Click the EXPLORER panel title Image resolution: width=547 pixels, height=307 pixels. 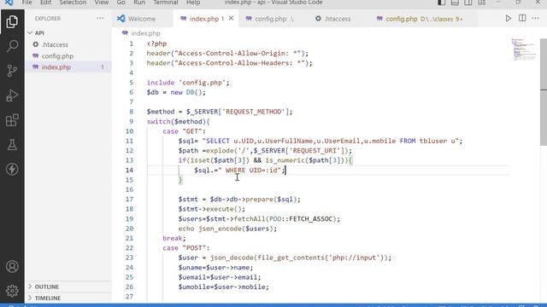(x=48, y=19)
